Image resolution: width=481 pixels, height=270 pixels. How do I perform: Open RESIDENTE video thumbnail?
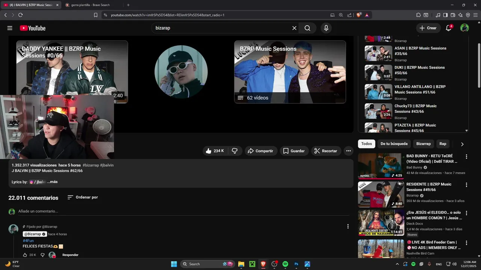click(x=381, y=194)
